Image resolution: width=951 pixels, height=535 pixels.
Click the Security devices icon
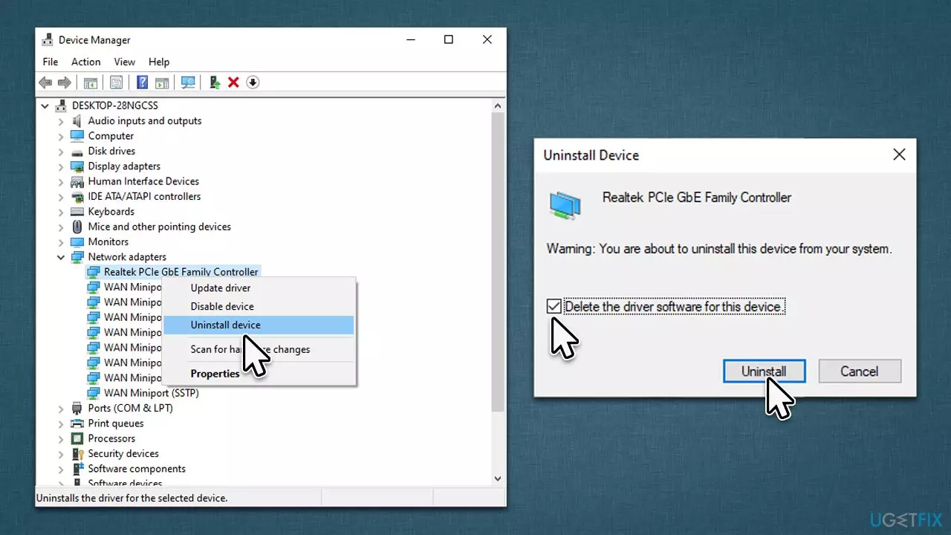click(77, 453)
